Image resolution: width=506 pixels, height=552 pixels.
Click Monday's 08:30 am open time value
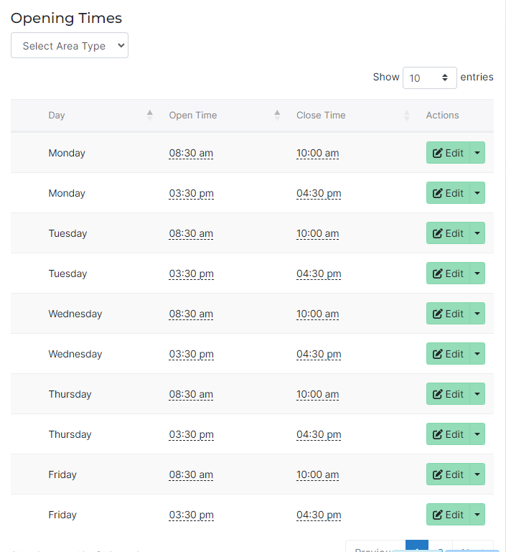pyautogui.click(x=191, y=153)
